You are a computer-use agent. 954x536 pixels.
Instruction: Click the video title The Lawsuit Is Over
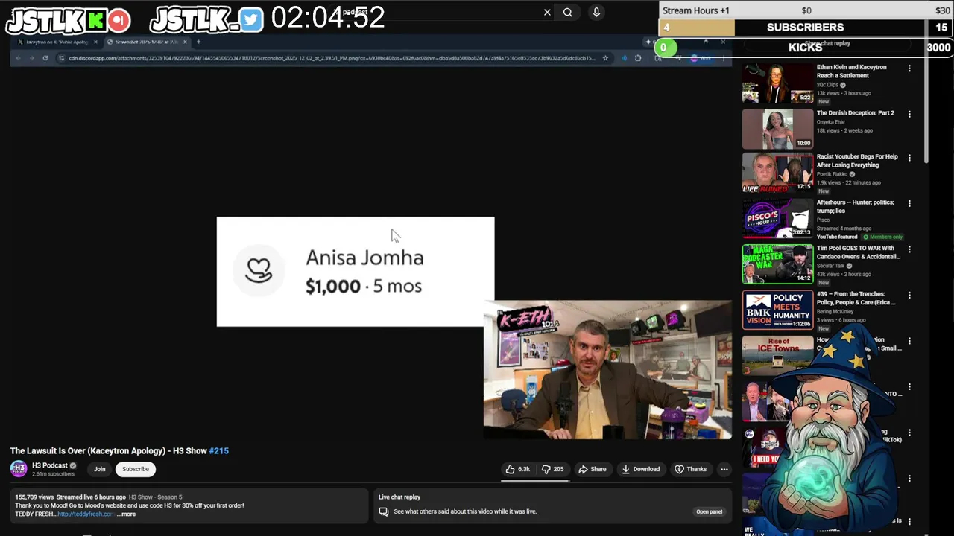point(109,450)
